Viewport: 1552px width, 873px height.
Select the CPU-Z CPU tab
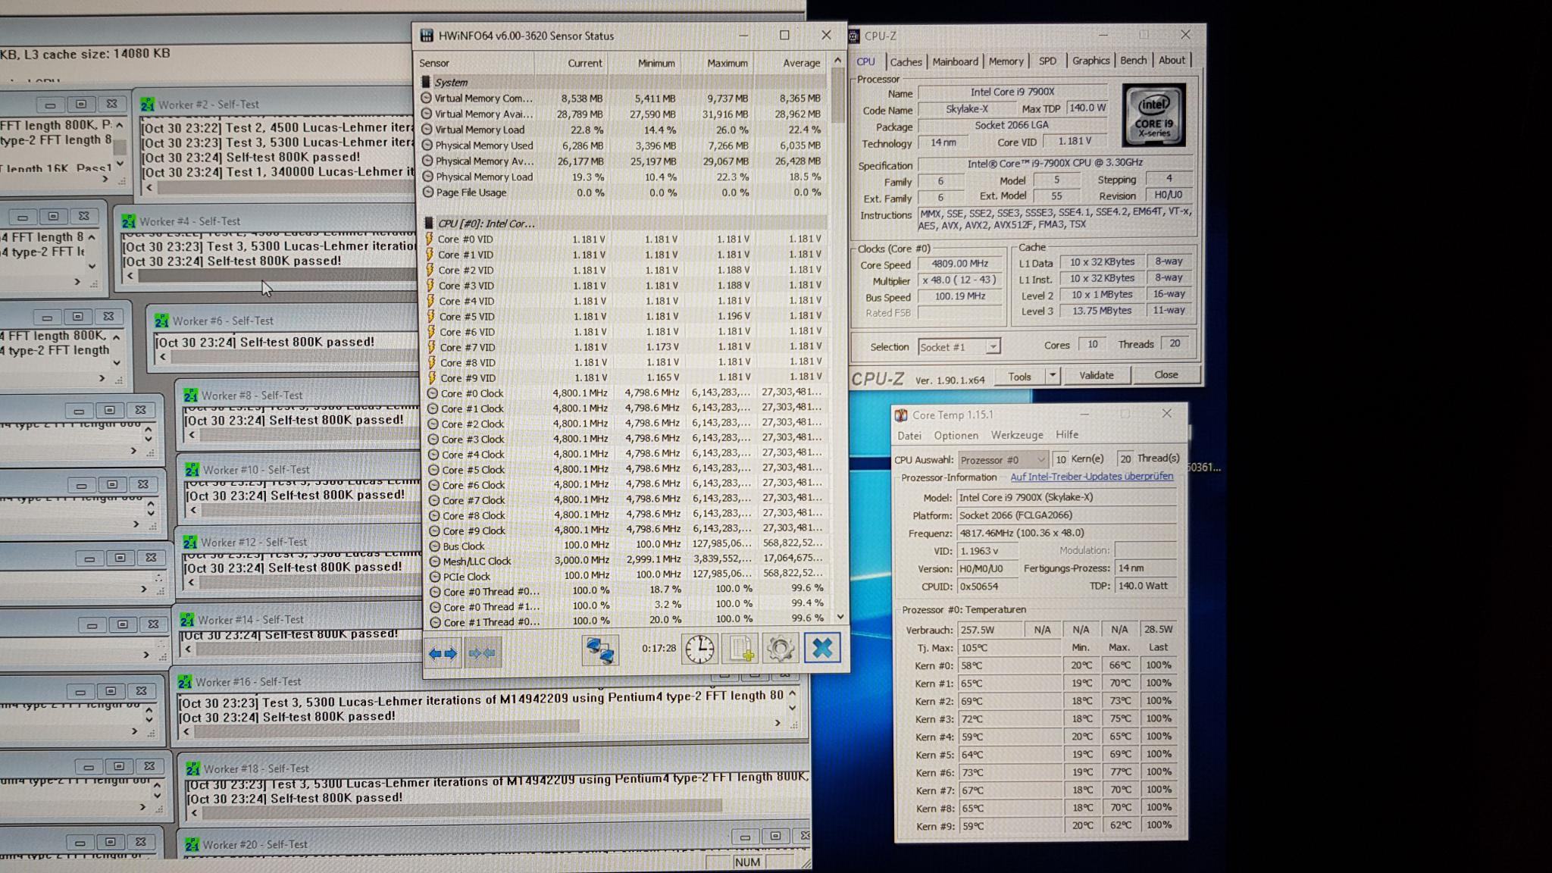point(865,61)
